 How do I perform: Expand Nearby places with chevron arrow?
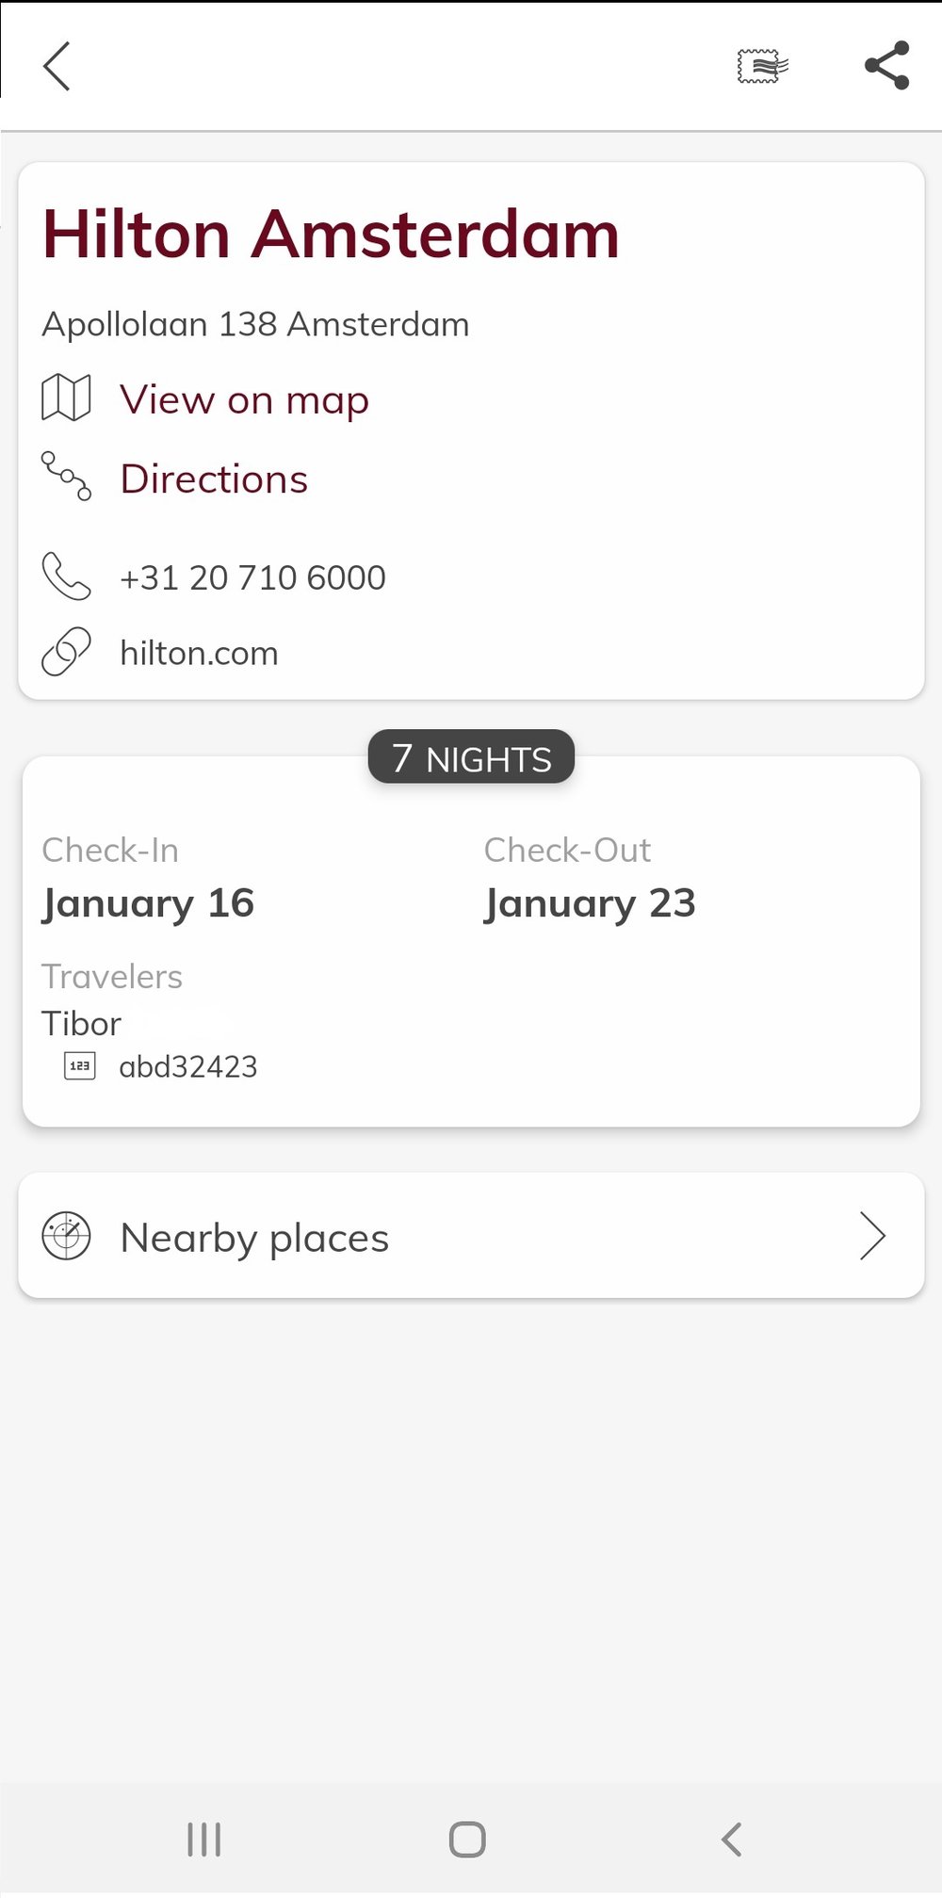(872, 1236)
